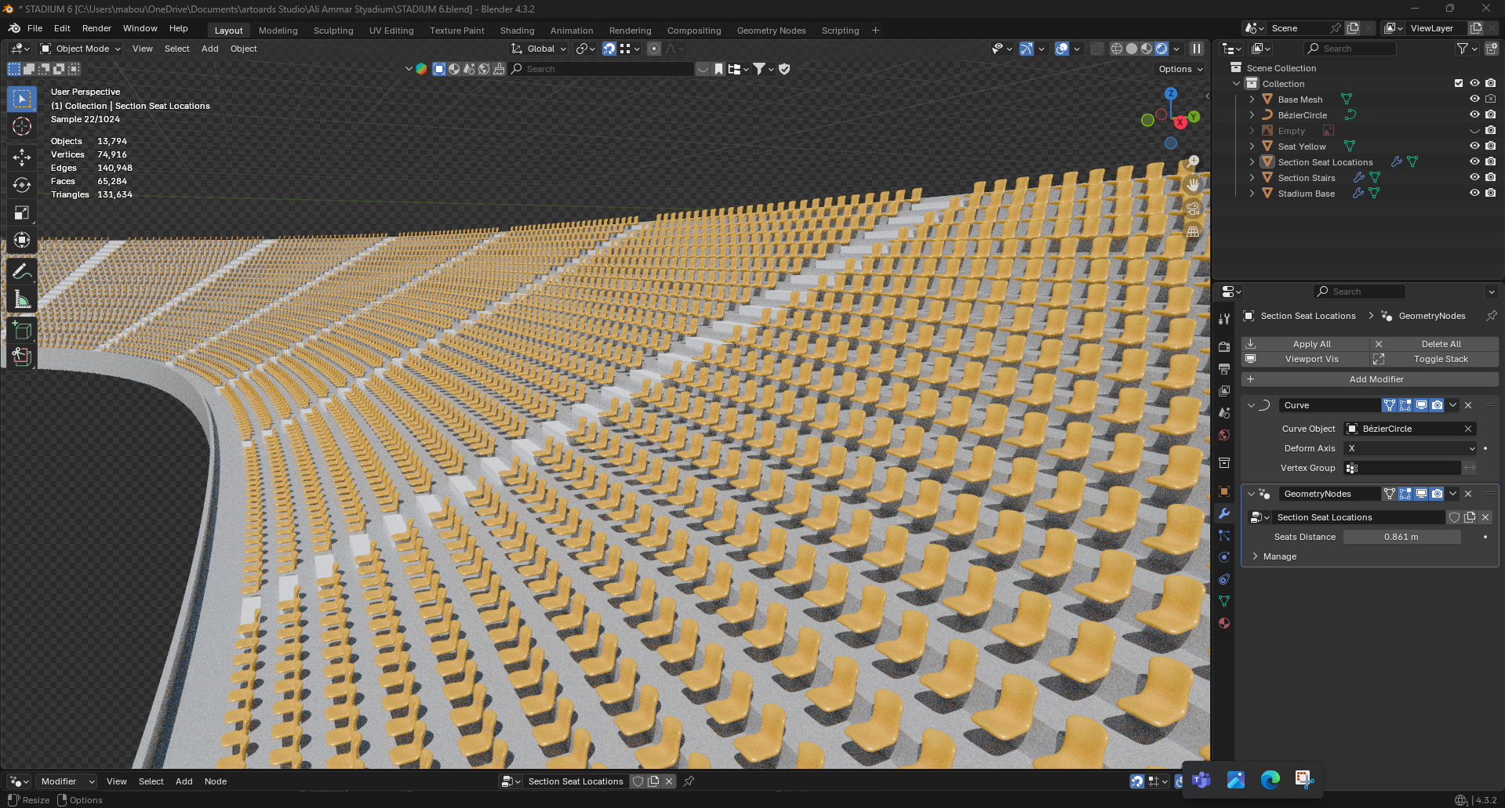1505x808 pixels.
Task: Switch to the Shading workspace tab
Action: click(518, 31)
